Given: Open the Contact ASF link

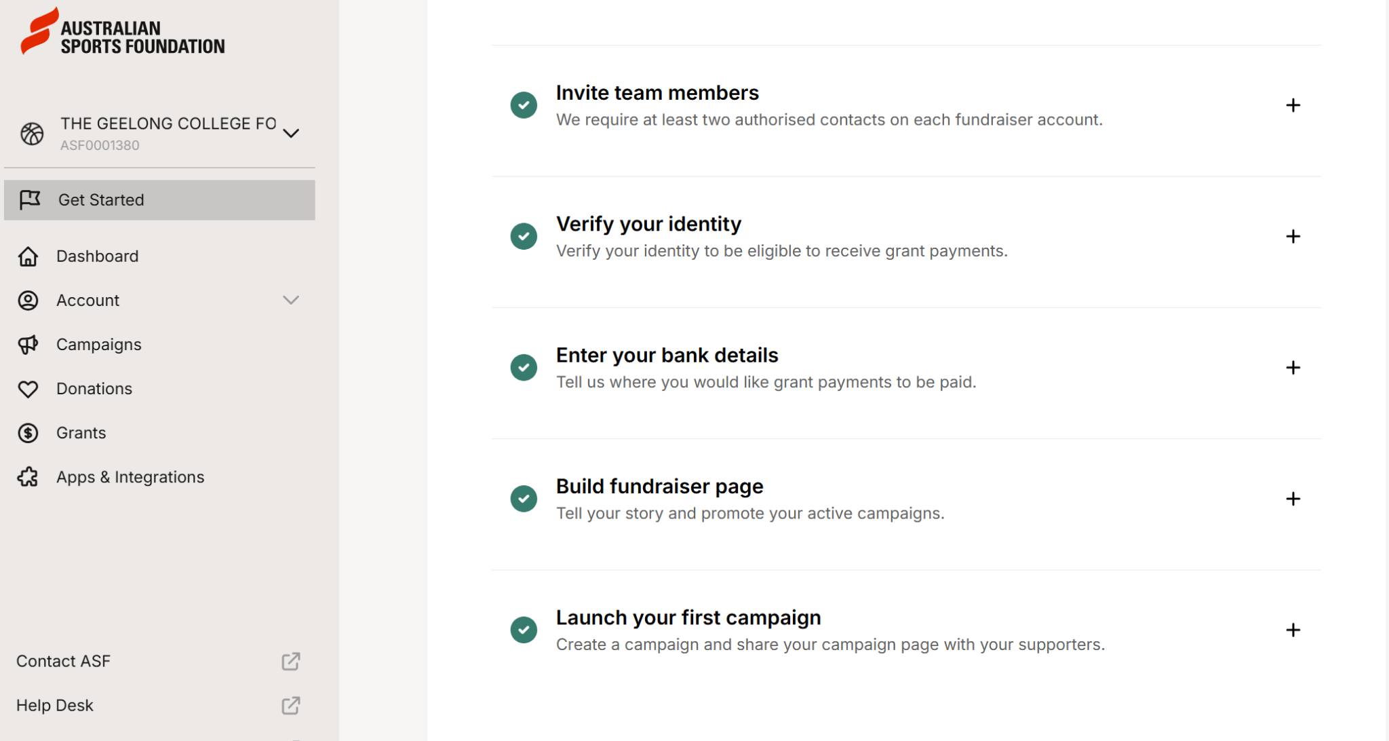Looking at the screenshot, I should (x=63, y=661).
